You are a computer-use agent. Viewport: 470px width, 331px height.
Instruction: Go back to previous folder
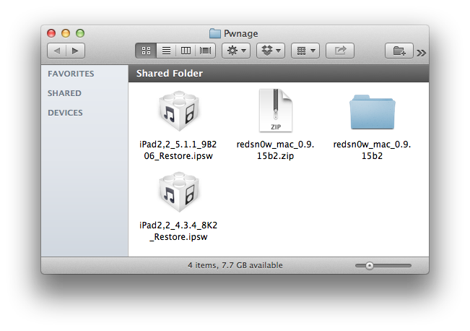pyautogui.click(x=56, y=51)
